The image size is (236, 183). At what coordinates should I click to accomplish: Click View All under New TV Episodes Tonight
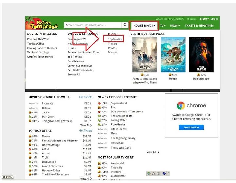pos(153,152)
